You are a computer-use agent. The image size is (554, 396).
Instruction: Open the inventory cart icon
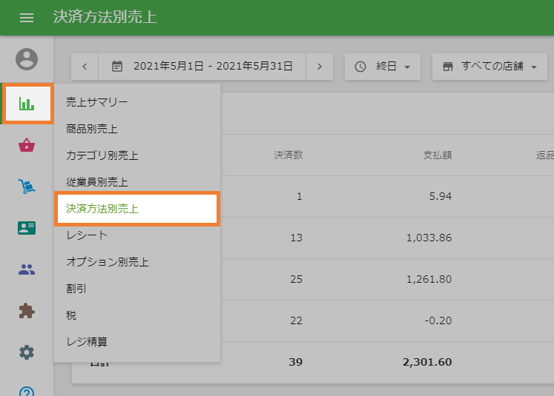tap(27, 187)
